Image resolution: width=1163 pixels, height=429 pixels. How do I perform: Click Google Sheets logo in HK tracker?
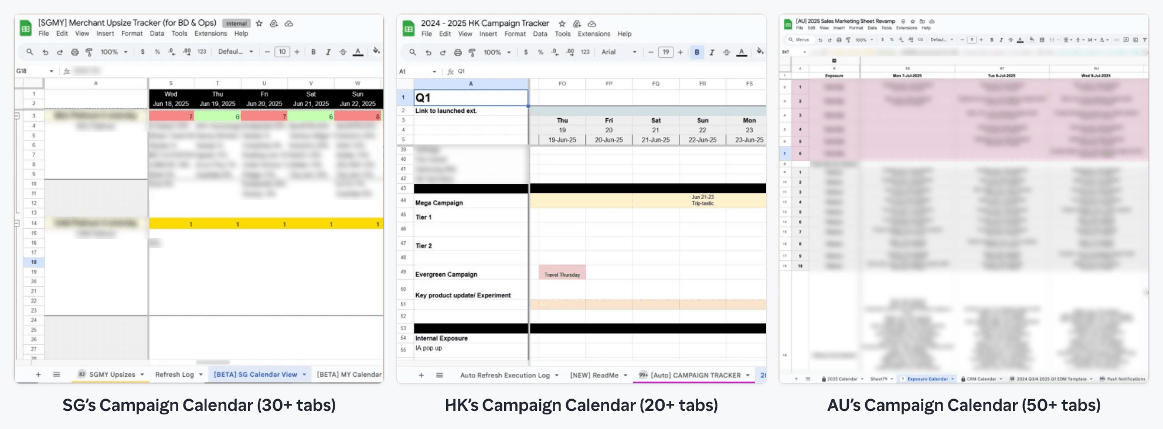coord(409,29)
